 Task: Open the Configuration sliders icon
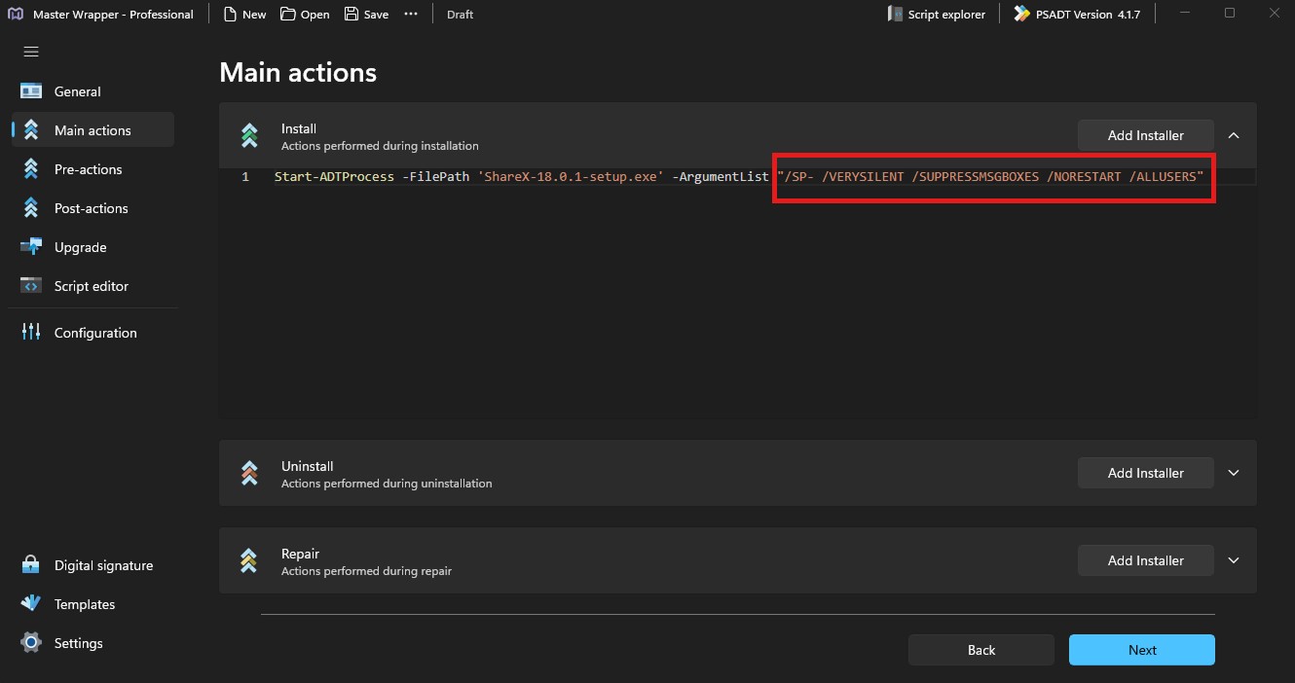[31, 333]
